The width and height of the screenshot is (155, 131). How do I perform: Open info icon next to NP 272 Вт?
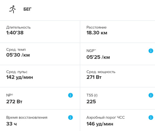[x=70, y=95]
